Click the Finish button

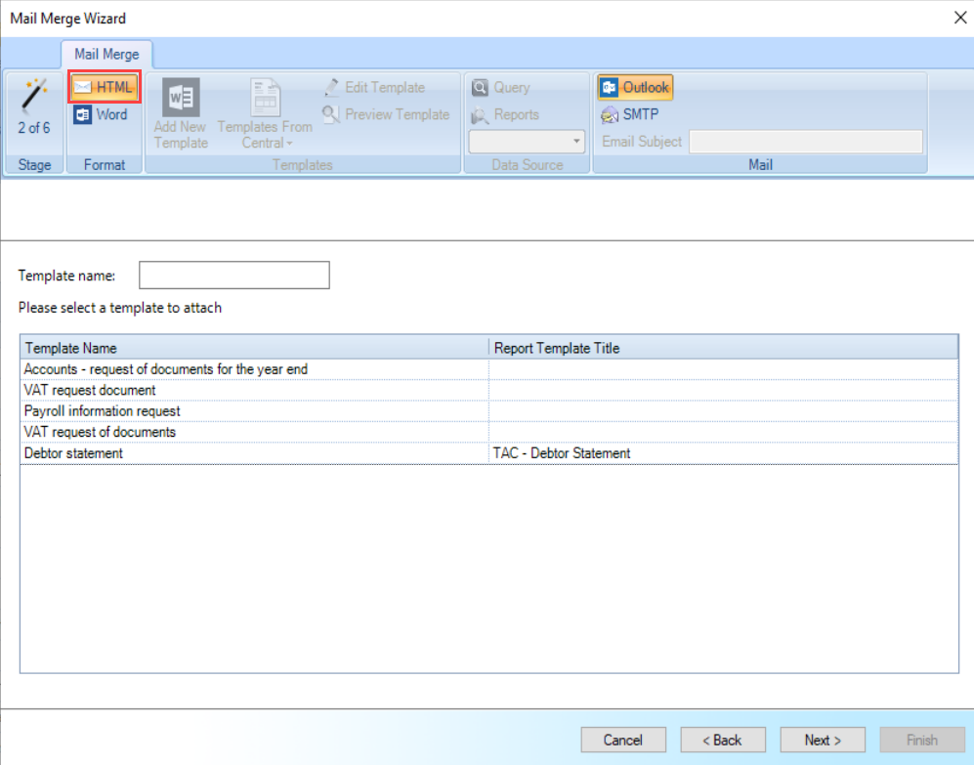(922, 741)
